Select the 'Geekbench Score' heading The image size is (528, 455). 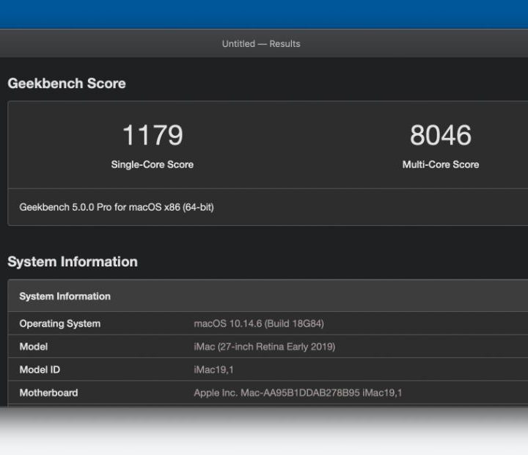click(67, 83)
